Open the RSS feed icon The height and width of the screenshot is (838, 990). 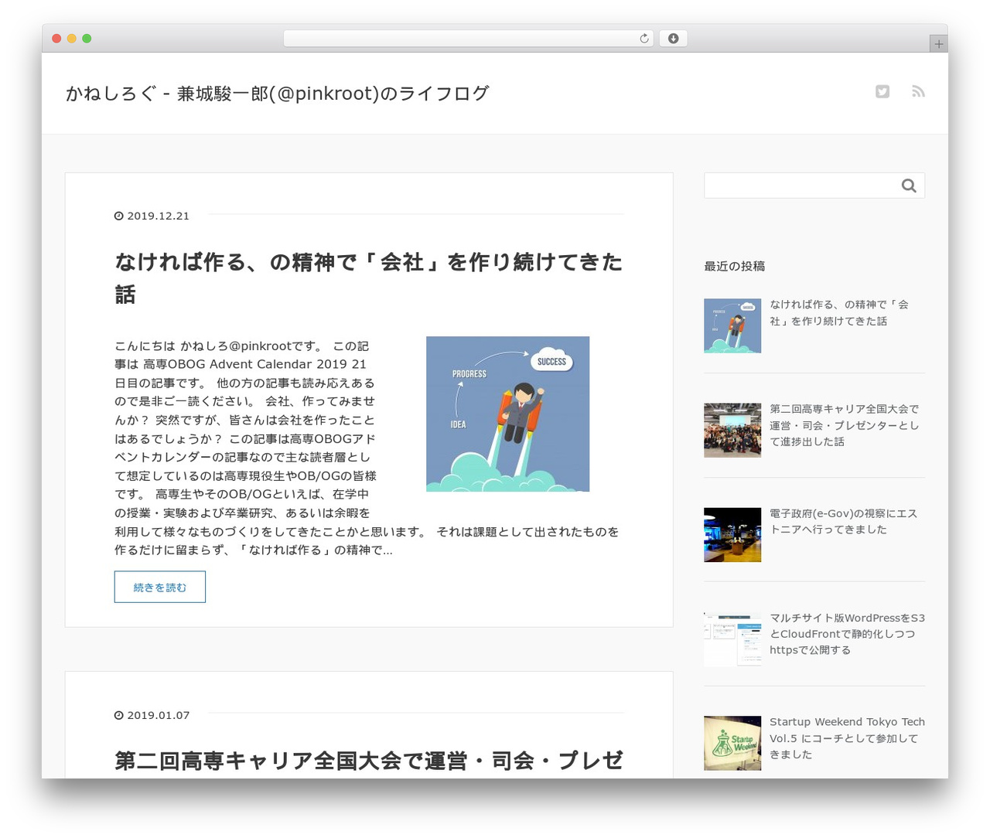(x=918, y=92)
